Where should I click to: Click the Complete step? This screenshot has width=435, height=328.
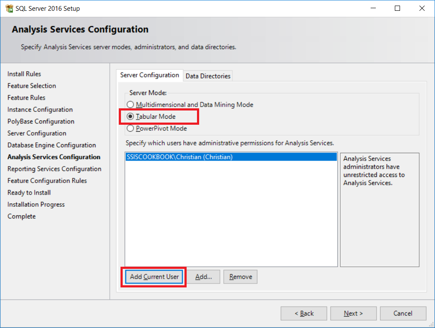(x=22, y=216)
